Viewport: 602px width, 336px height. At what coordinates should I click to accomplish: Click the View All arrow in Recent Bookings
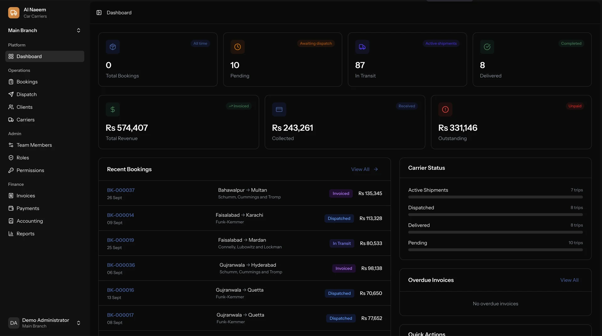(x=376, y=169)
